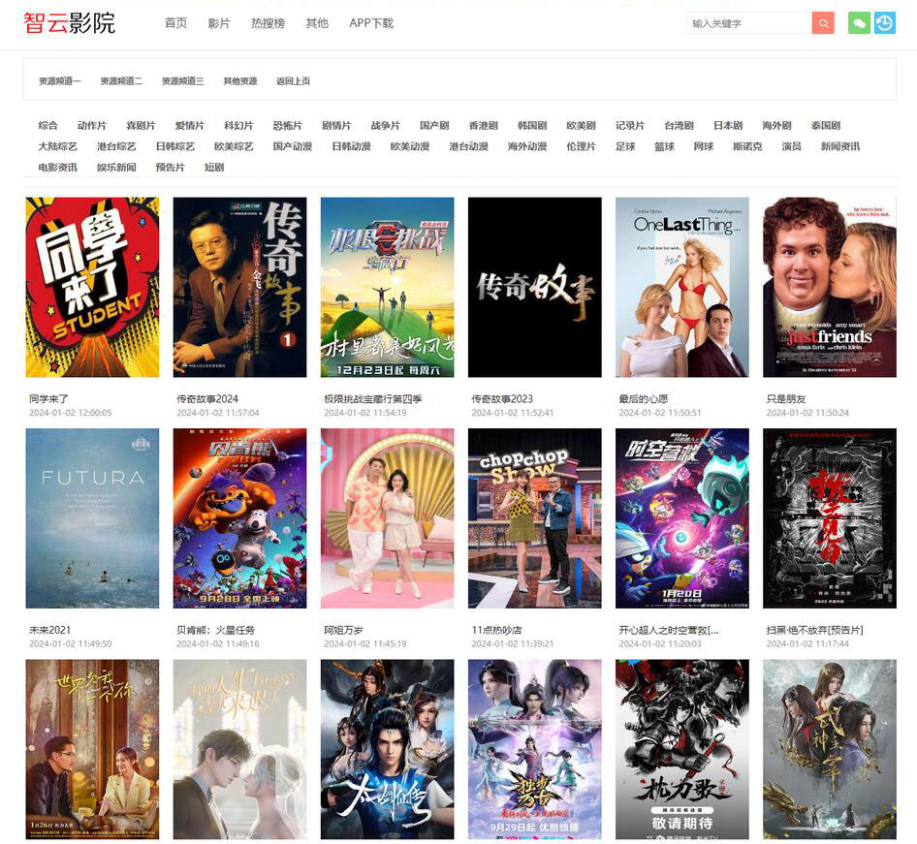
Task: Open the 影片 nav menu
Action: (219, 23)
